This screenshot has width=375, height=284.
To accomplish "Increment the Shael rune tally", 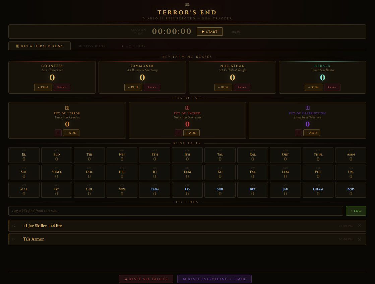I will point(57,172).
